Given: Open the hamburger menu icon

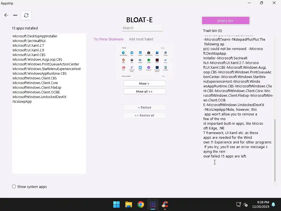Looking at the screenshot, I should (x=15, y=15).
